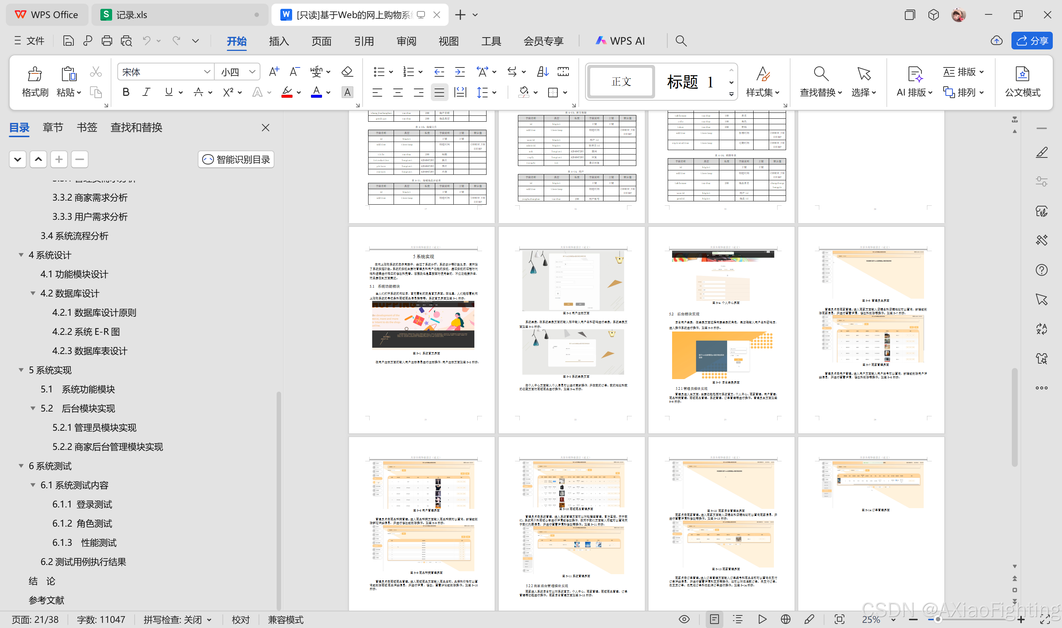Switch to the 章节 tab in navigation pane

point(52,127)
